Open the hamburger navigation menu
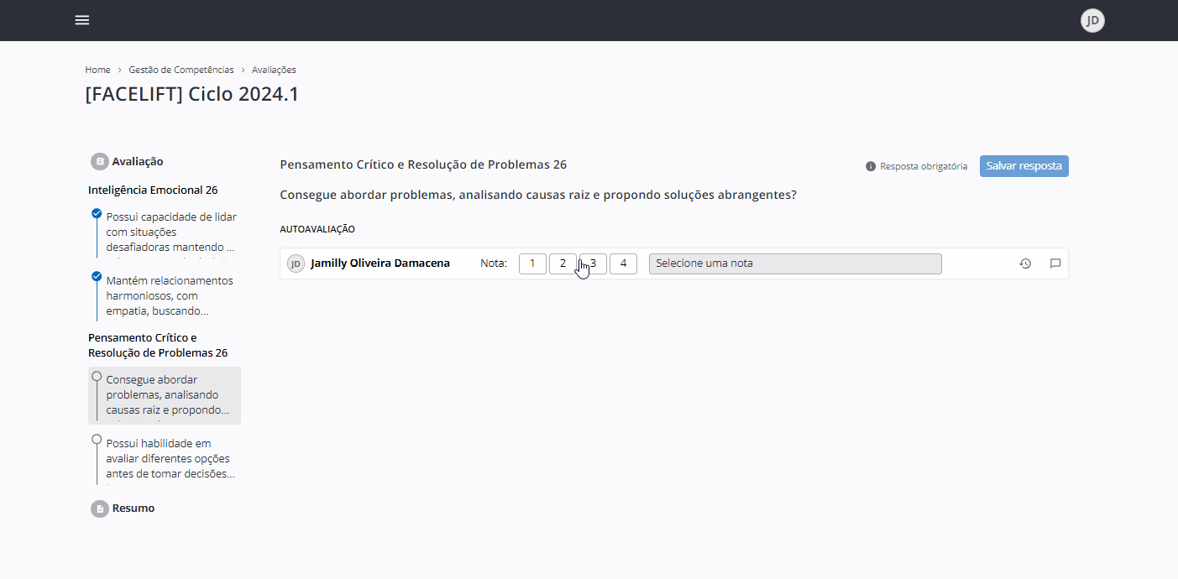The width and height of the screenshot is (1178, 579). (x=82, y=20)
